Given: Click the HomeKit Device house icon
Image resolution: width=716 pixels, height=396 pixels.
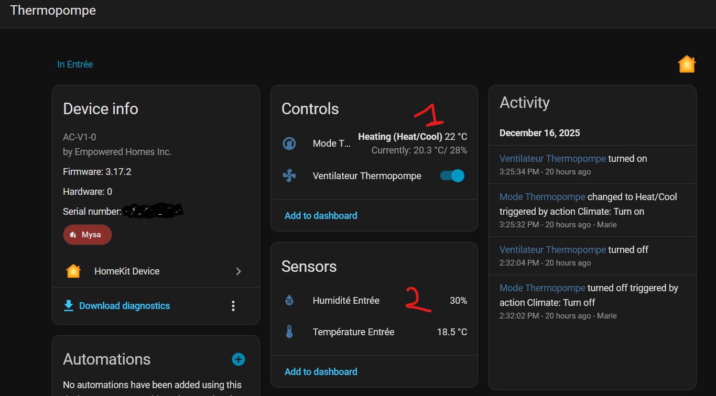Looking at the screenshot, I should point(73,271).
